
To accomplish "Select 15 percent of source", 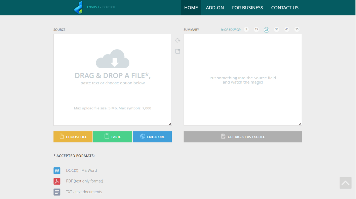I will [256, 29].
